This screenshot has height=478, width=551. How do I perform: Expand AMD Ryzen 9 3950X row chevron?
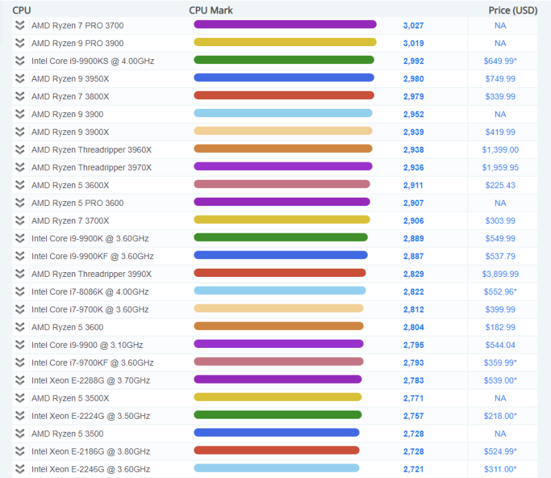pos(20,79)
